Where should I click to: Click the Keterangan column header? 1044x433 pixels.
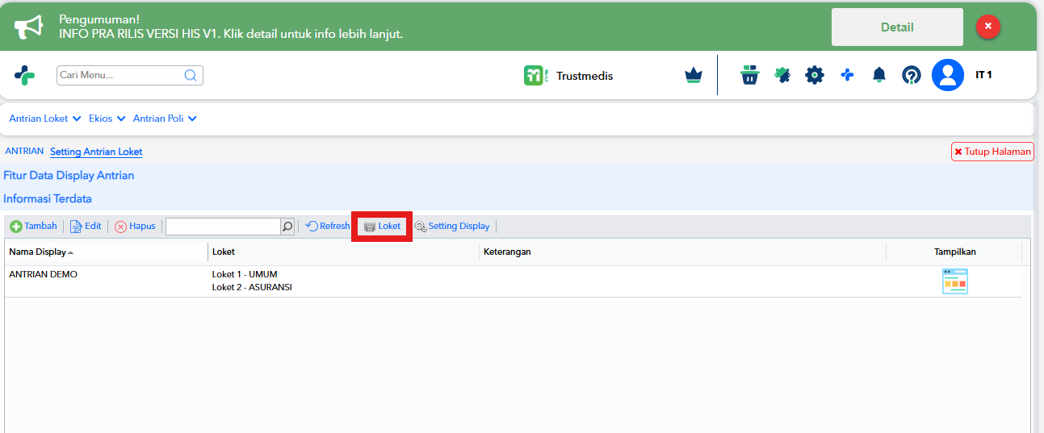(x=682, y=252)
